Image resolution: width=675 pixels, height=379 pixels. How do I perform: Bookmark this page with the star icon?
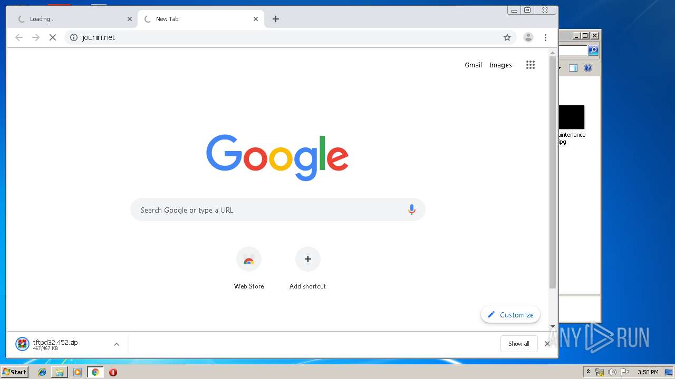507,37
